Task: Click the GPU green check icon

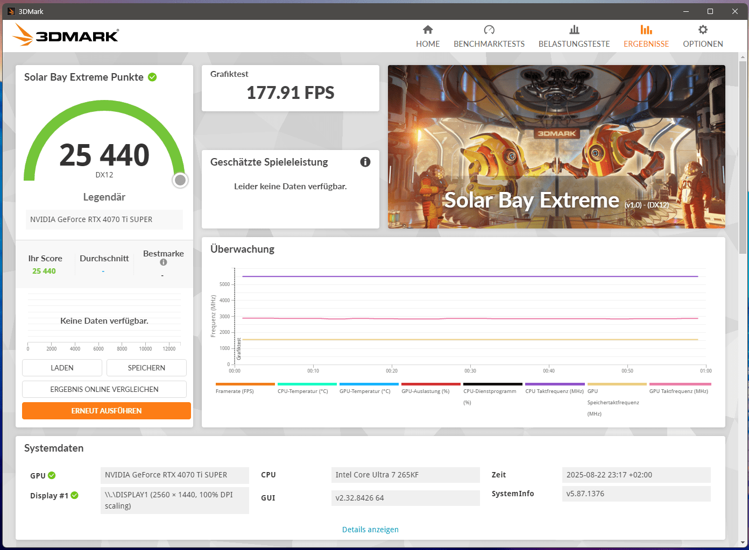Action: click(x=52, y=475)
